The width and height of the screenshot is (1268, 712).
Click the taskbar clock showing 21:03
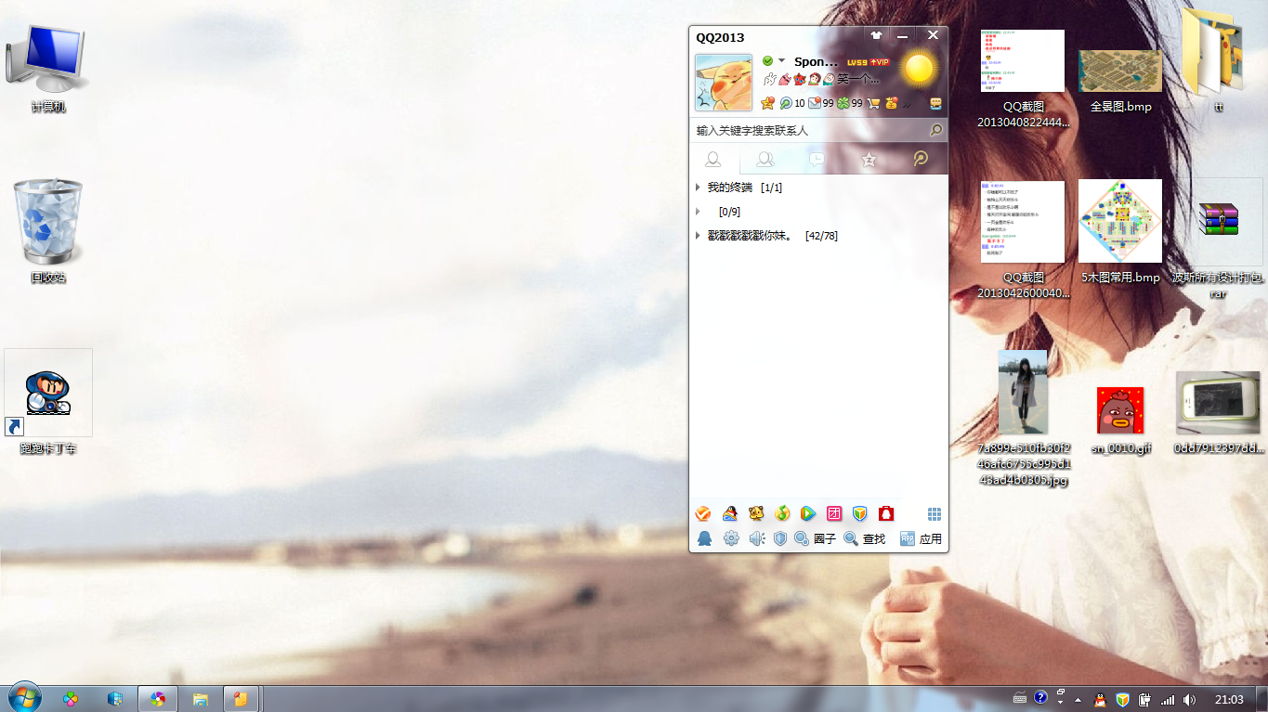click(1229, 699)
